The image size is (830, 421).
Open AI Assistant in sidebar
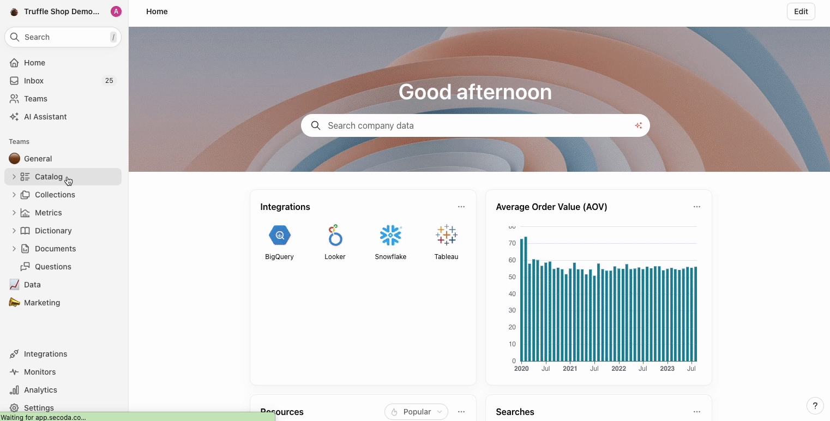(x=45, y=117)
